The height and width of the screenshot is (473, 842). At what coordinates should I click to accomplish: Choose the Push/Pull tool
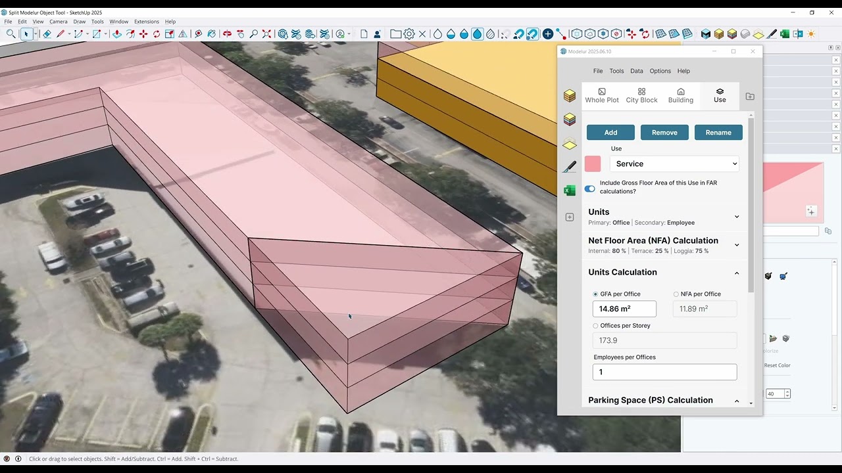[x=117, y=34]
